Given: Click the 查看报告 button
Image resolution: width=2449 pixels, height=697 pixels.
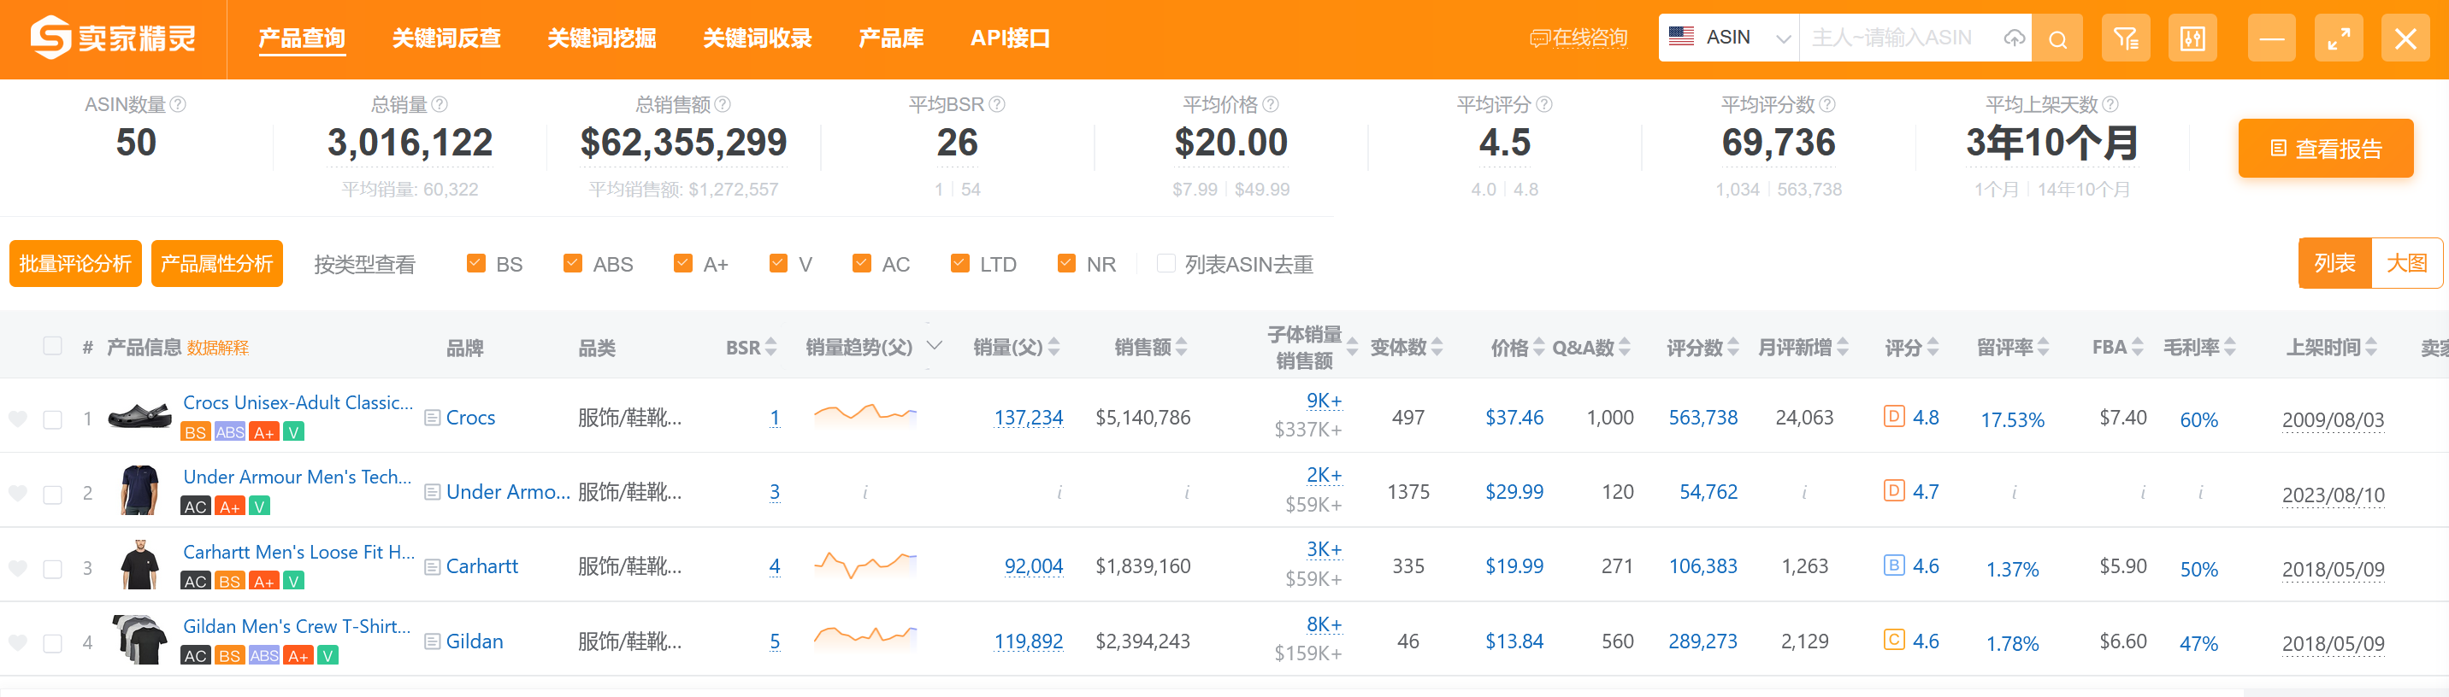Looking at the screenshot, I should tap(2324, 149).
